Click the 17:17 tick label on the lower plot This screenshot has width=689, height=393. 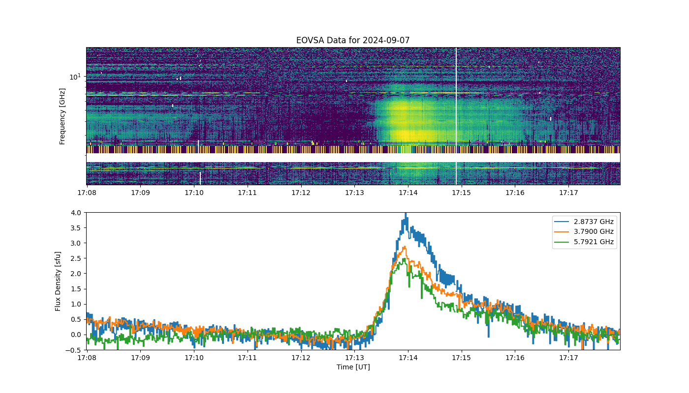pos(568,358)
